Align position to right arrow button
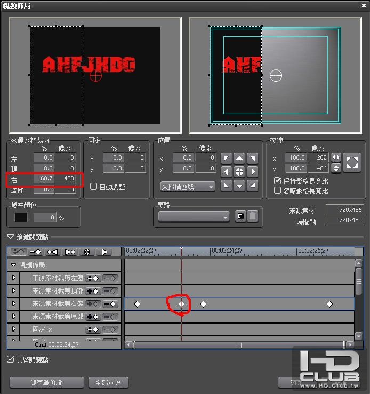The image size is (370, 394). [x=252, y=171]
